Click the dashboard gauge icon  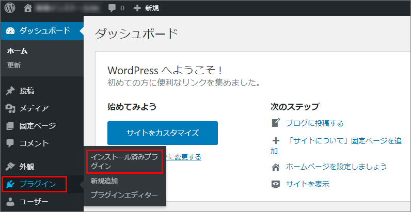(x=10, y=31)
